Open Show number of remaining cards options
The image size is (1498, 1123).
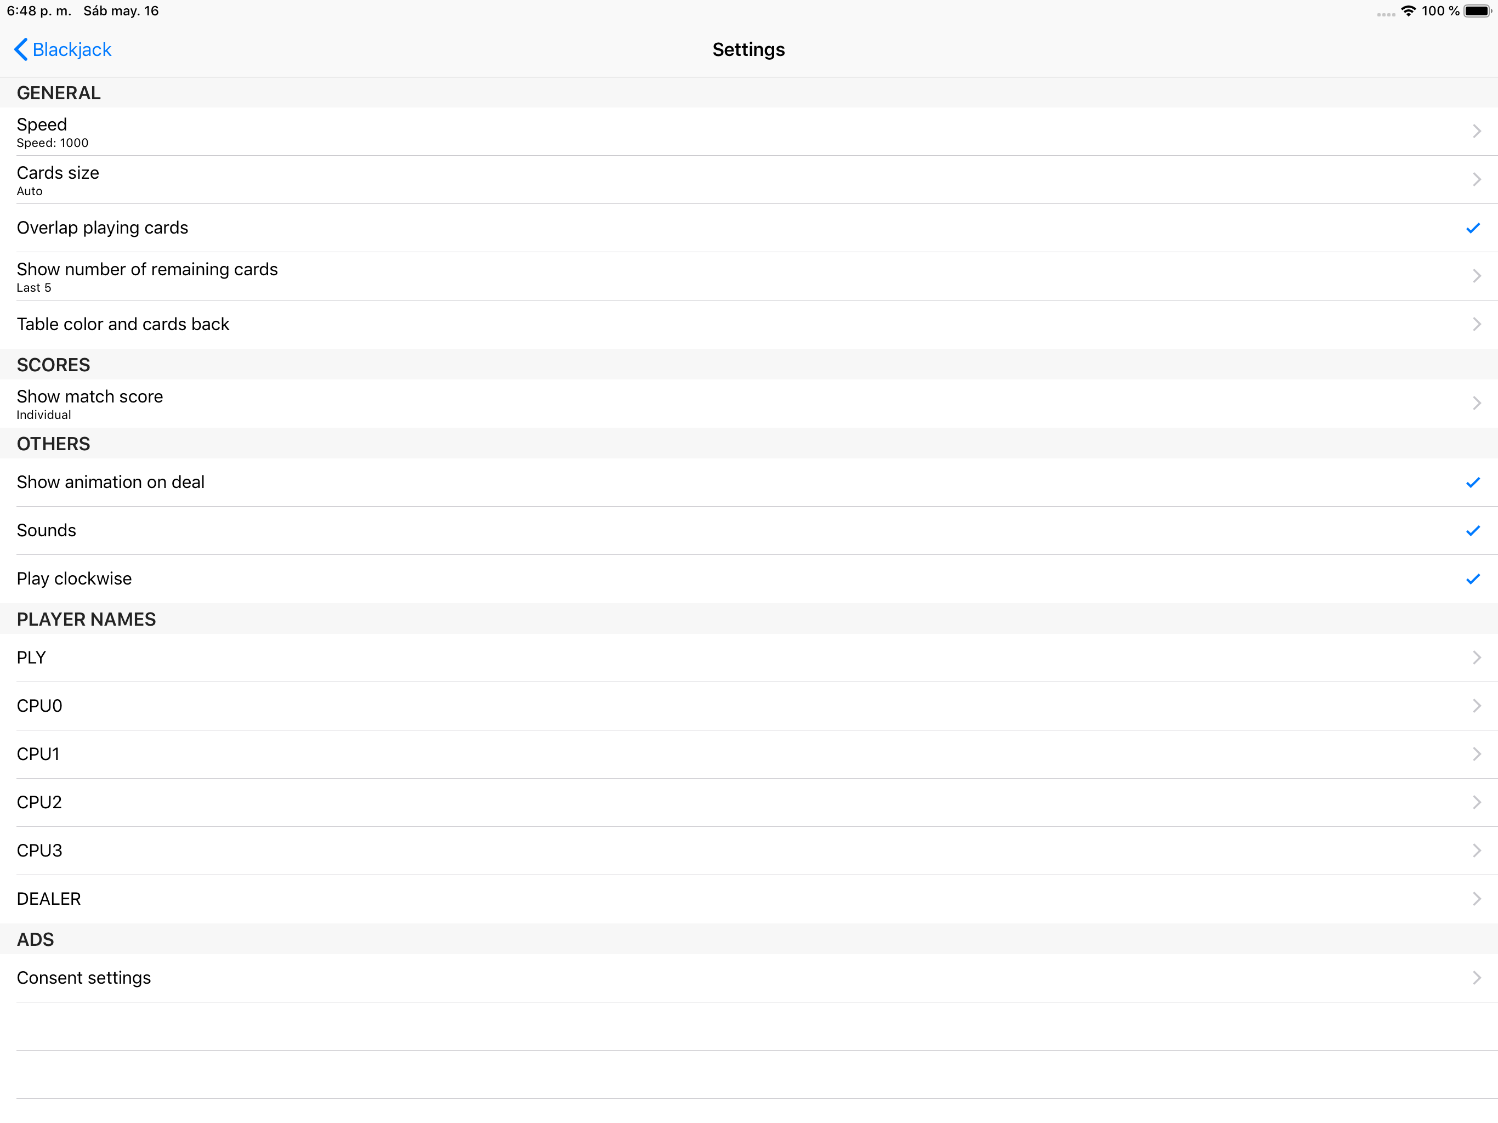[x=147, y=276]
